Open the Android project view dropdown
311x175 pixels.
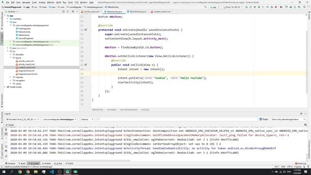(12, 12)
